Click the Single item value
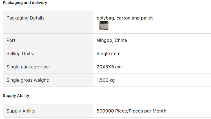 click(108, 53)
